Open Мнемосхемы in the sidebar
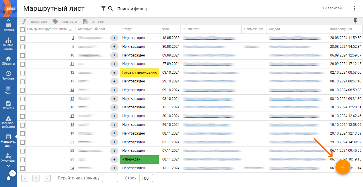Viewport: 363px width, 187px height. 8,44
